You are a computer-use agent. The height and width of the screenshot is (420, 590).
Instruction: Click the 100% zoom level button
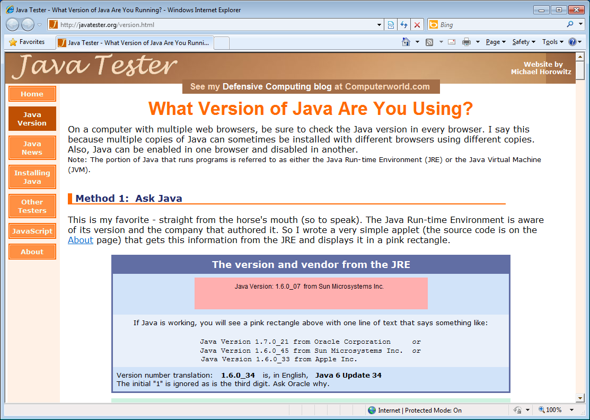550,410
